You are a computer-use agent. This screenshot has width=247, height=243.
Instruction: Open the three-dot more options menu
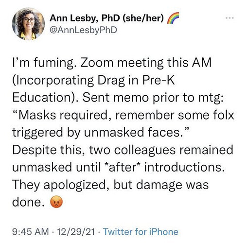(230, 18)
